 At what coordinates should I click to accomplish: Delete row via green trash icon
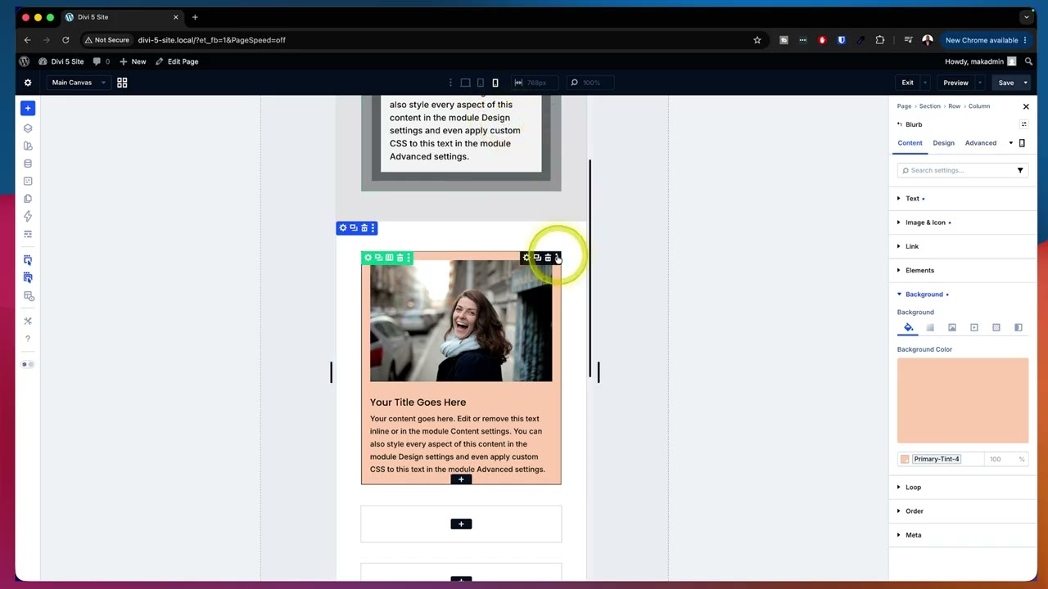pos(400,258)
